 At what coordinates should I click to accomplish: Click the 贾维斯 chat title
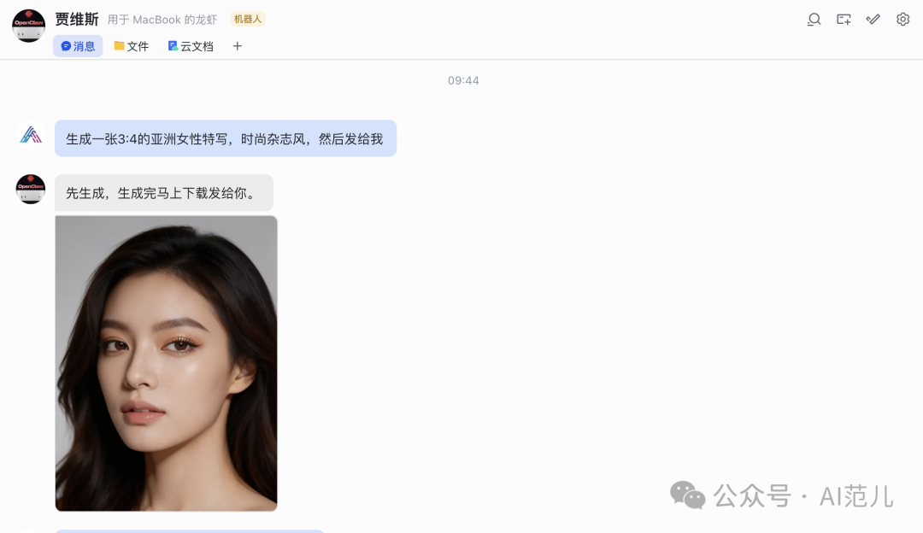click(x=77, y=20)
